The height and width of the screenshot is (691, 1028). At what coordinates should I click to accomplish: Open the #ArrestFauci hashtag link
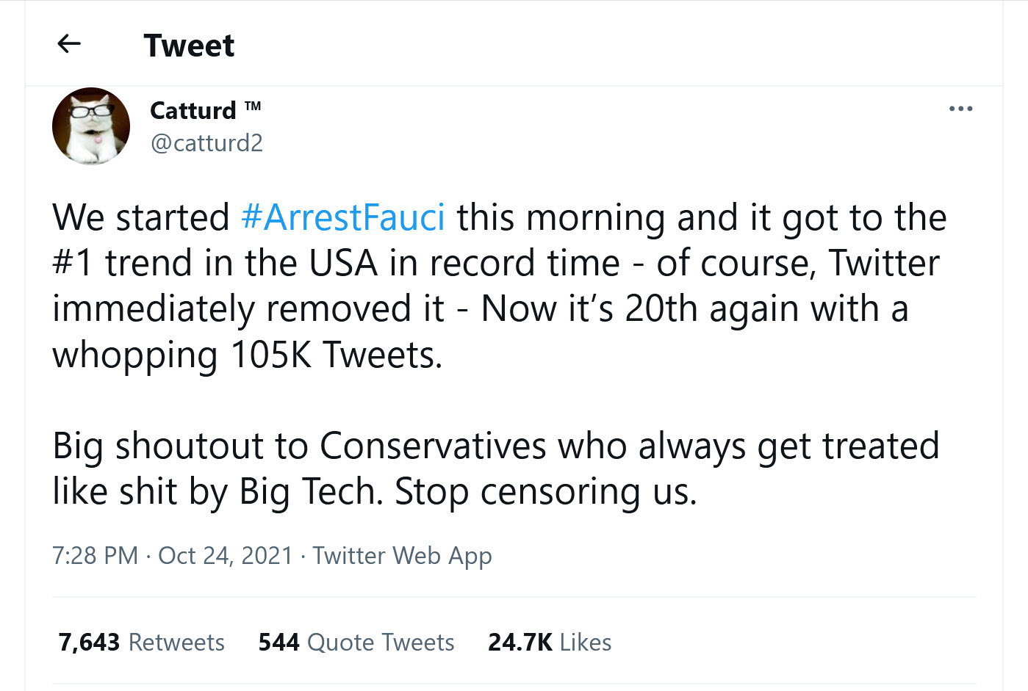(x=343, y=217)
